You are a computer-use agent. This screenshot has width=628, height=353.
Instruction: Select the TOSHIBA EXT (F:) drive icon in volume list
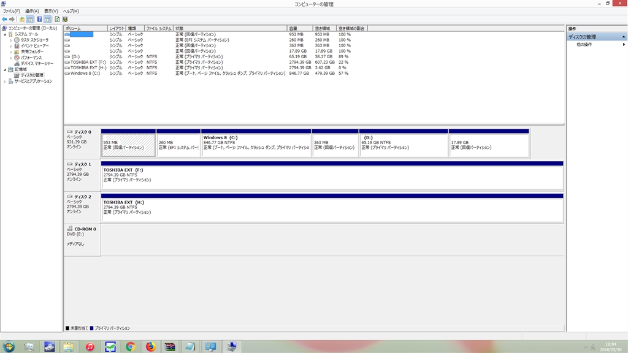pyautogui.click(x=67, y=62)
